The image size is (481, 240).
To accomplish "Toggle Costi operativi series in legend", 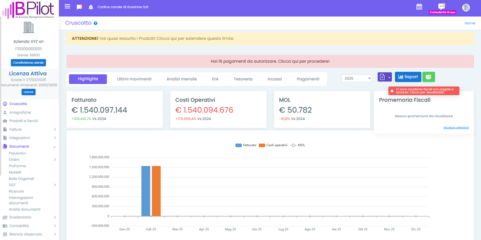I will pyautogui.click(x=273, y=145).
